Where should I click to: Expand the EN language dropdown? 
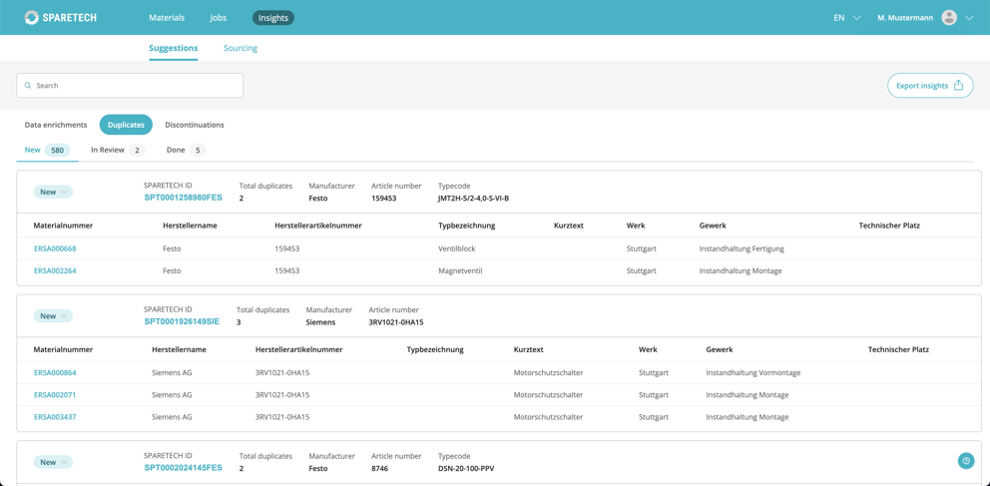tap(846, 18)
